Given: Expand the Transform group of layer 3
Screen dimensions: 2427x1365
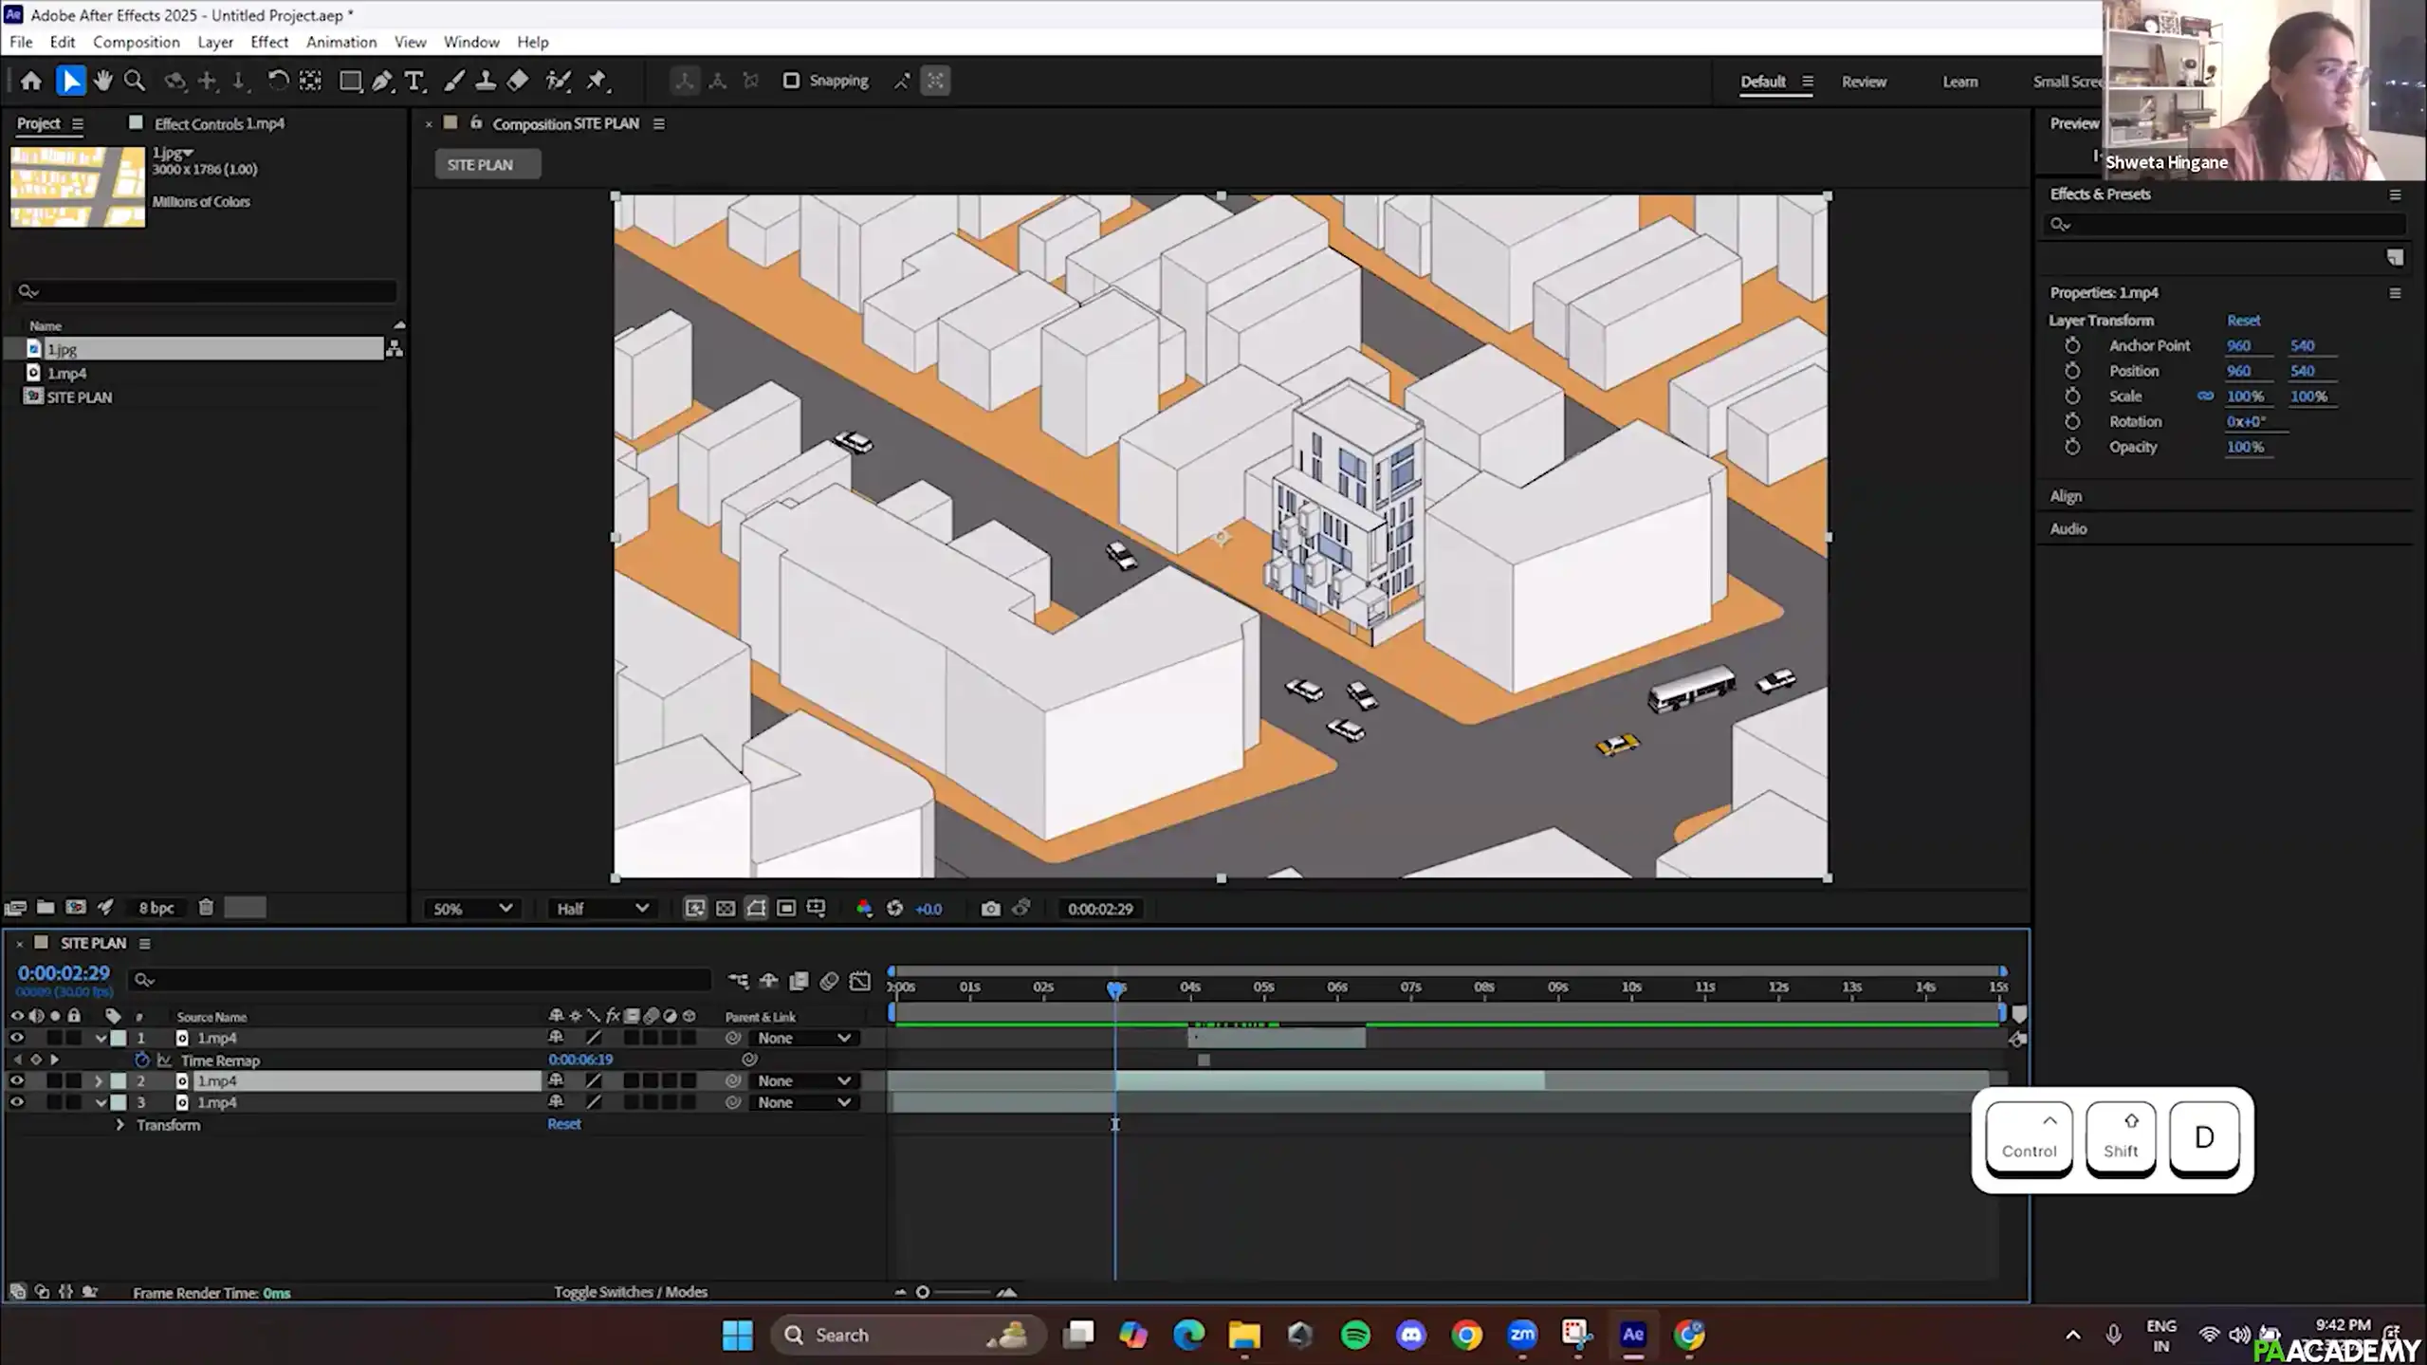Looking at the screenshot, I should coord(120,1125).
